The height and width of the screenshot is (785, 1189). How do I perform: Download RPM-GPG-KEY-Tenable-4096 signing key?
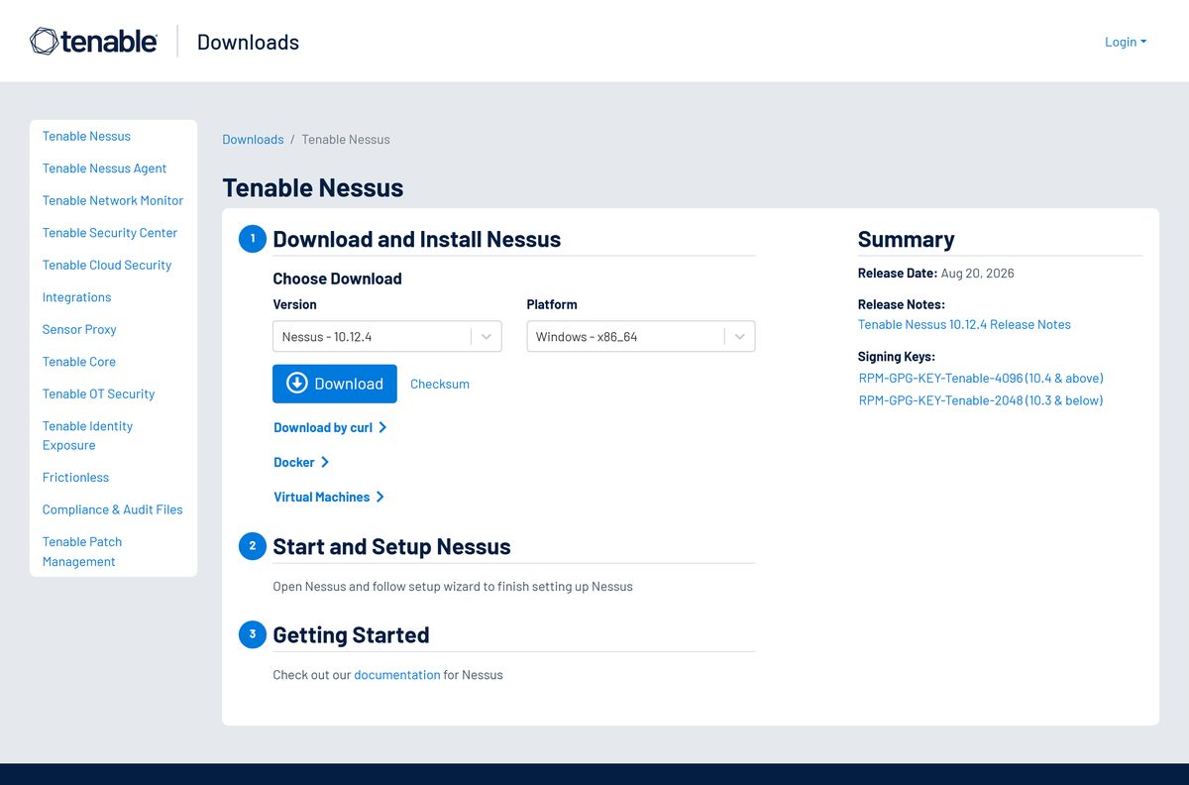pyautogui.click(x=981, y=378)
